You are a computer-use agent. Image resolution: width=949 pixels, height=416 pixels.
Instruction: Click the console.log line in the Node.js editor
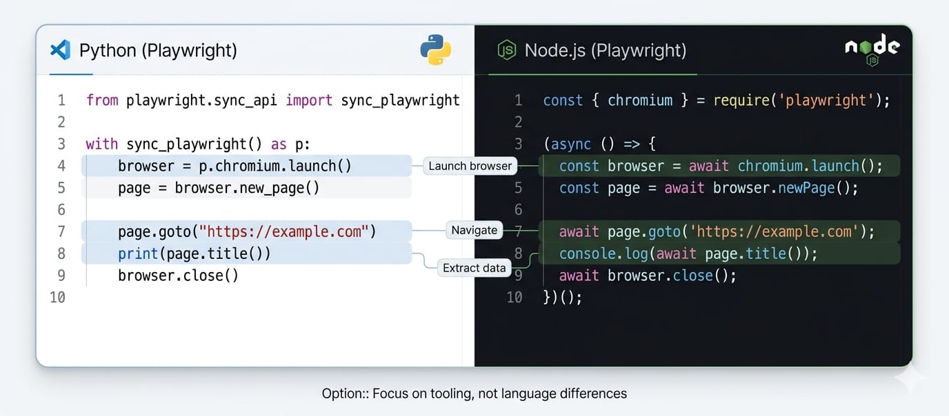click(x=688, y=253)
